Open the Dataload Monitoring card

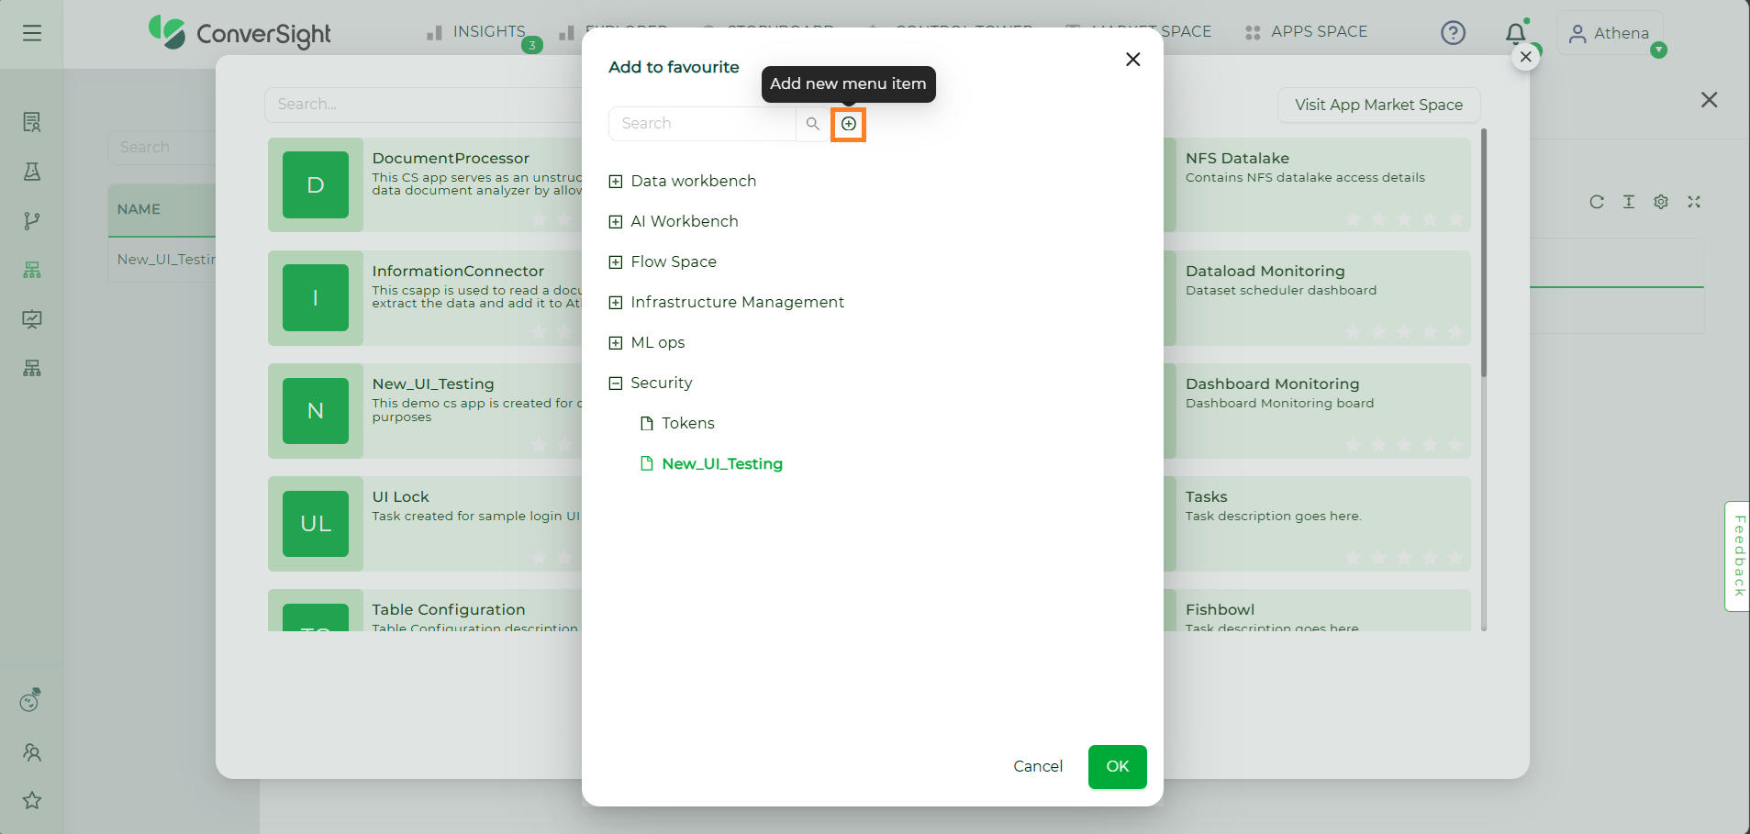pyautogui.click(x=1318, y=297)
